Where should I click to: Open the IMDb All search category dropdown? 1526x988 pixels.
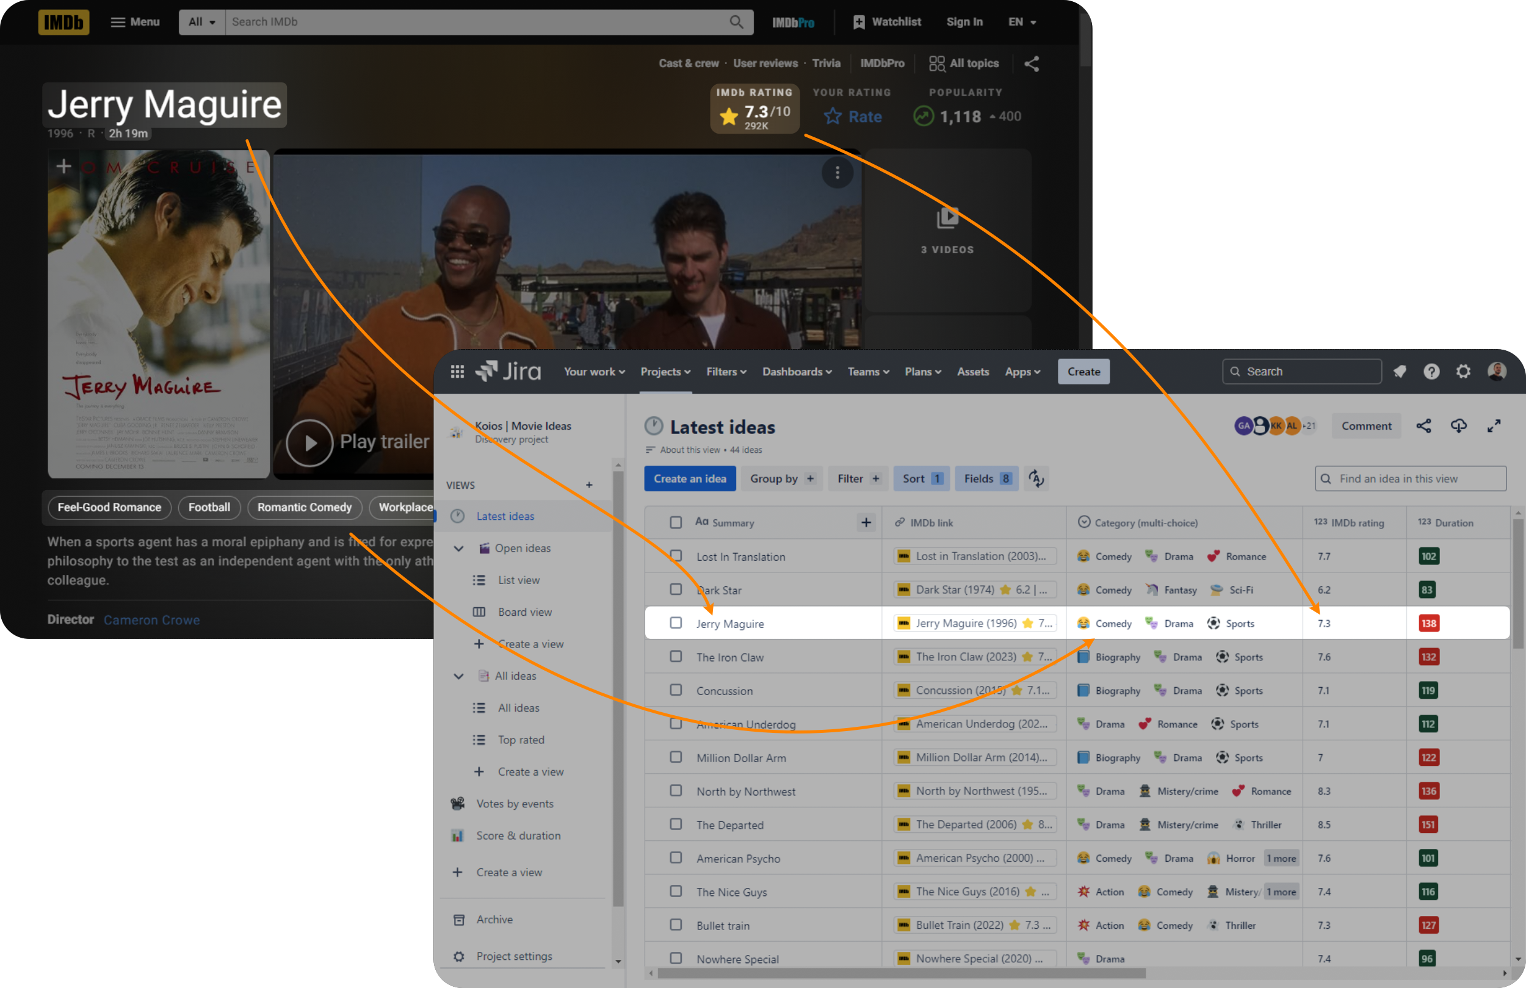202,22
